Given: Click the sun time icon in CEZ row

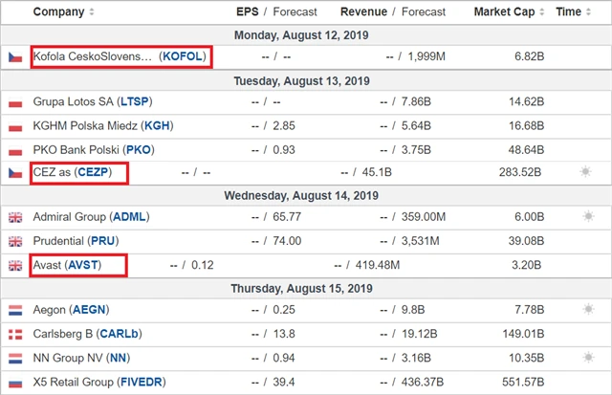Looking at the screenshot, I should pos(587,173).
